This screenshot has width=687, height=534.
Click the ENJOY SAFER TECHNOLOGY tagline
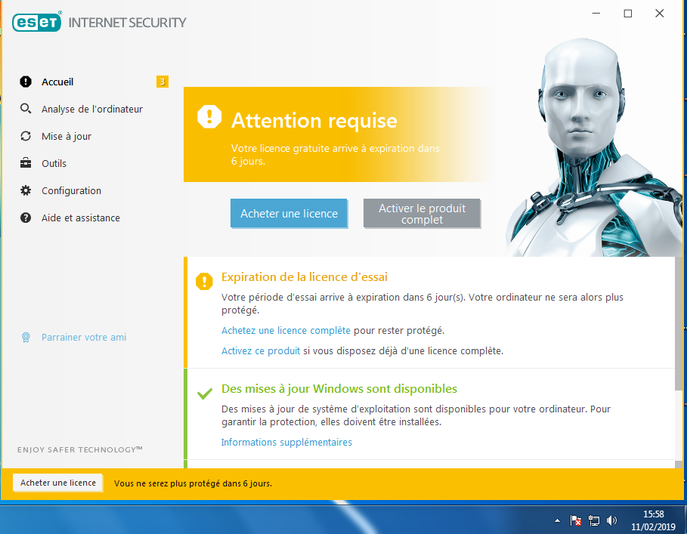tap(80, 449)
